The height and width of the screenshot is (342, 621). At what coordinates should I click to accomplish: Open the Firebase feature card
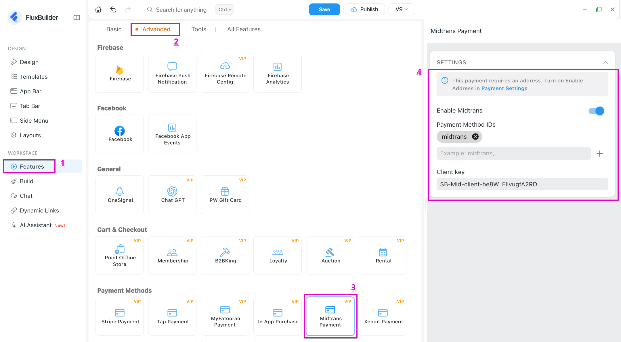pyautogui.click(x=120, y=73)
